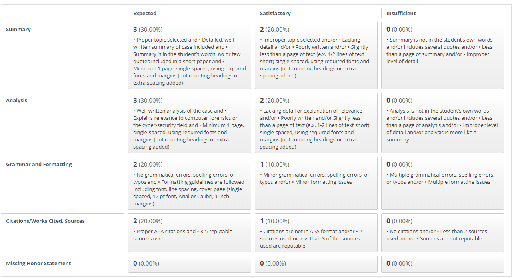The height and width of the screenshot is (278, 516).
Task: Mark Analysis as Insufficient (0 points)
Action: pos(442,123)
